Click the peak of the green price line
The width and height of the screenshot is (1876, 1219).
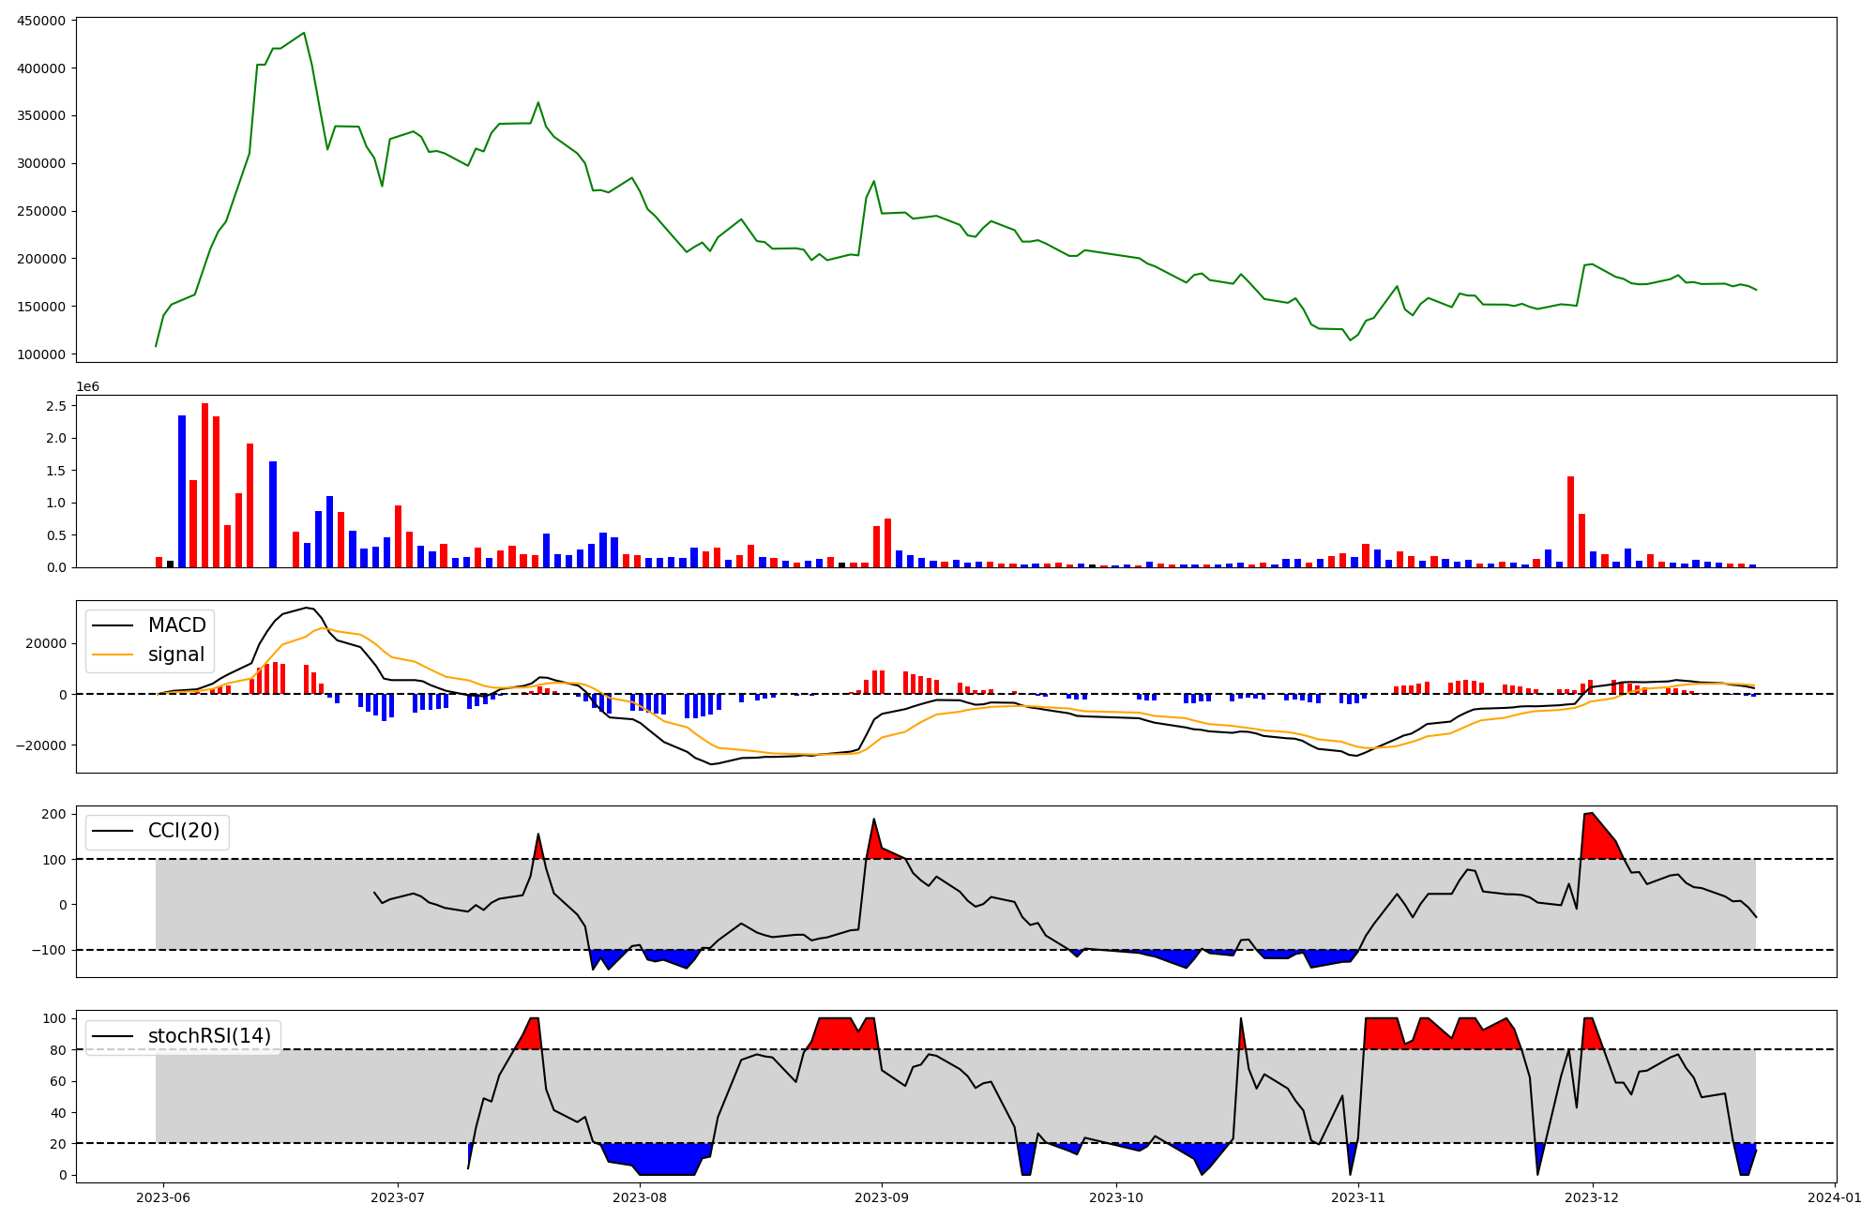click(304, 34)
